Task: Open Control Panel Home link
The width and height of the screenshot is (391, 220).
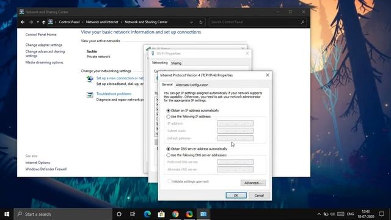Action: (x=41, y=35)
